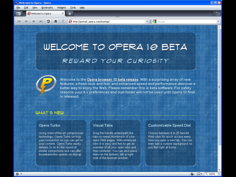Open the Bookmarks menu
Viewport: 236px width, 177px height.
(47, 7)
